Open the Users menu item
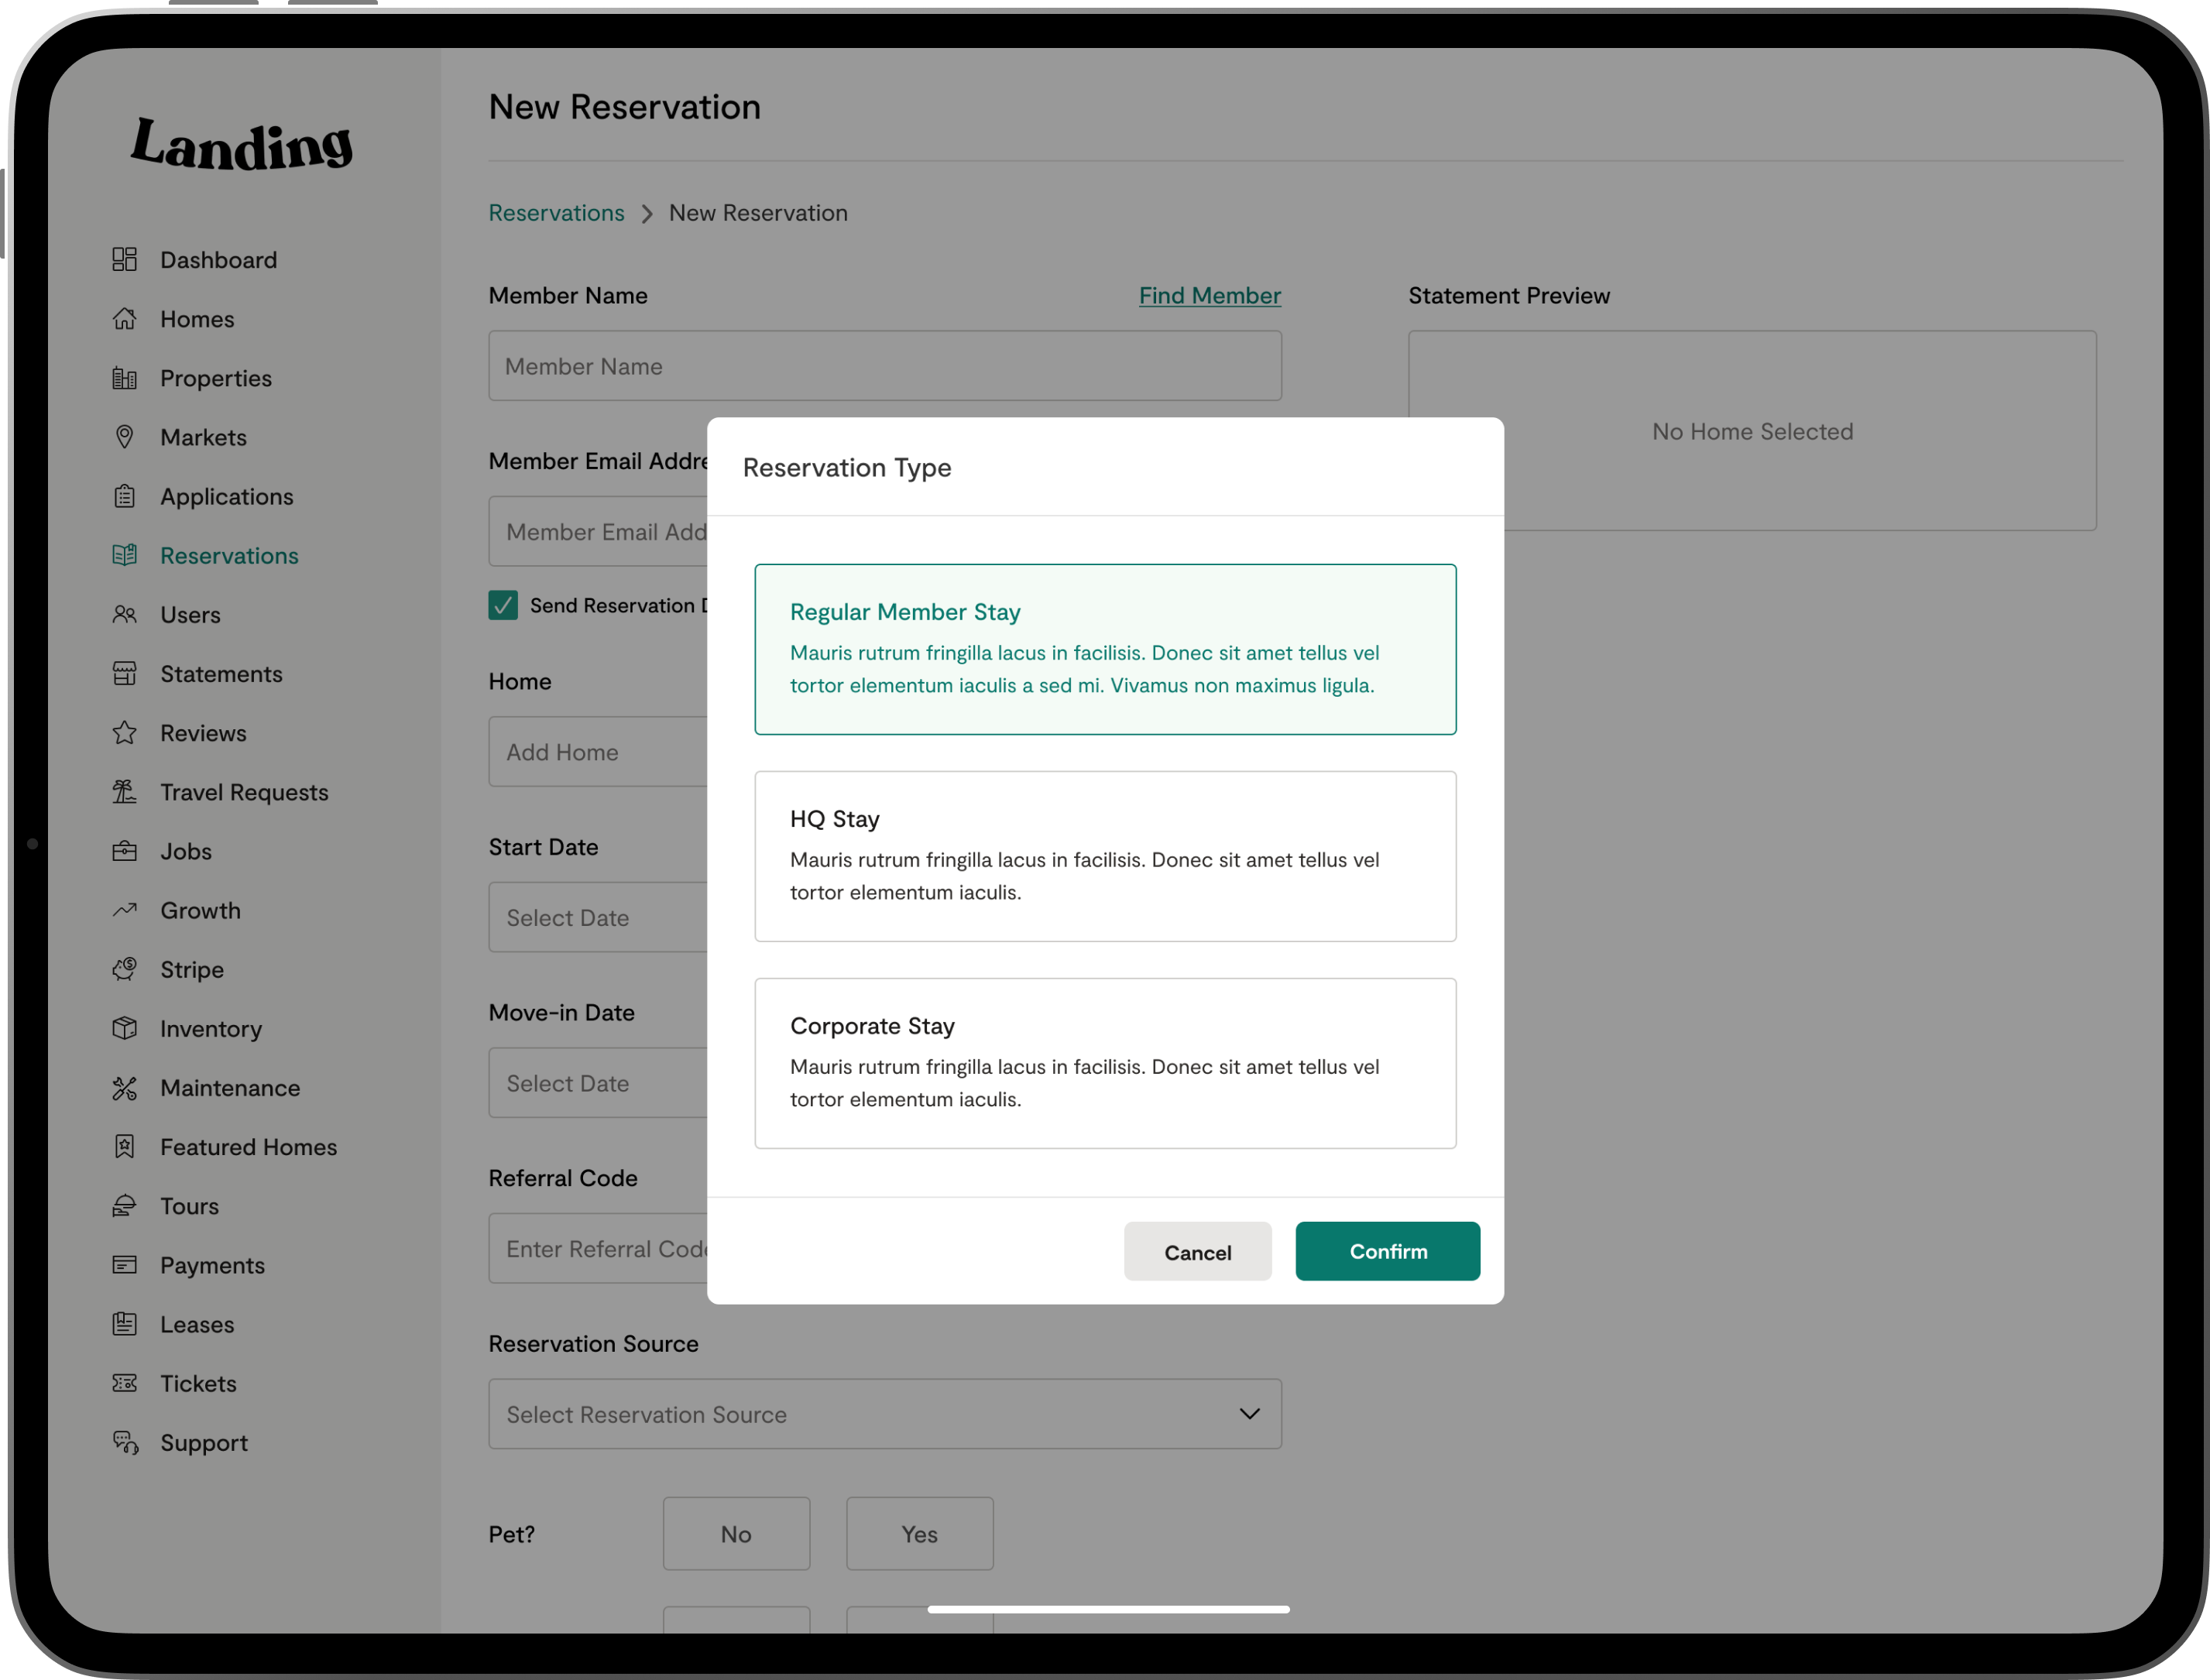The image size is (2210, 1680). pos(190,615)
